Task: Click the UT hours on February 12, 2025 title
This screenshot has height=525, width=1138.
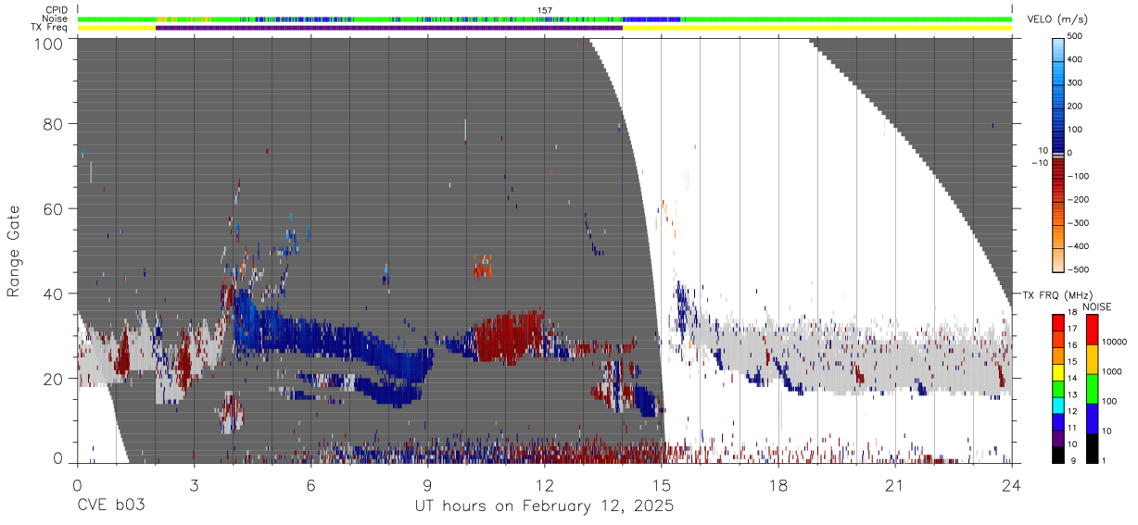Action: click(544, 506)
